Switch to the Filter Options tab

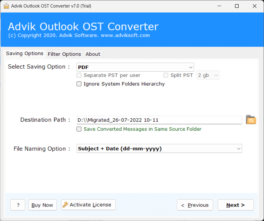64,54
